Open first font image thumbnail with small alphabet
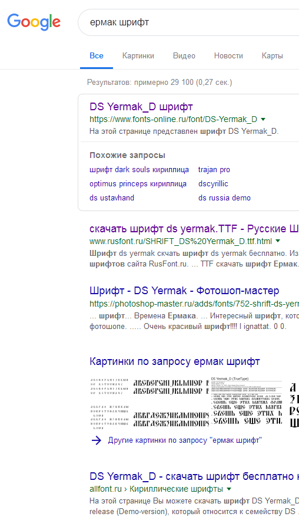The height and width of the screenshot is (520, 299). point(109,403)
